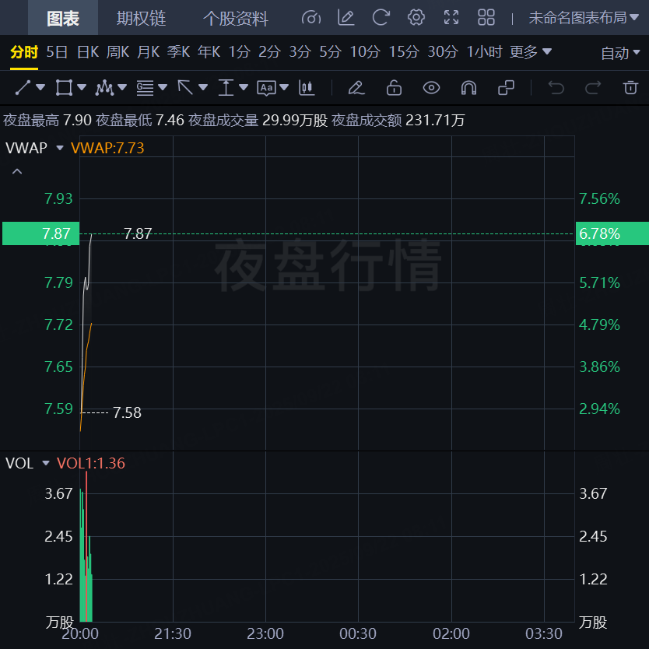Toggle the drawing lock icon

point(394,87)
